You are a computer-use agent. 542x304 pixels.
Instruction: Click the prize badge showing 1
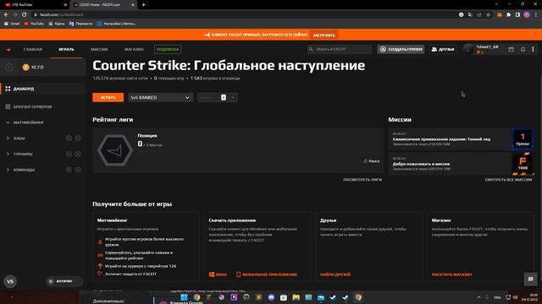(x=523, y=139)
